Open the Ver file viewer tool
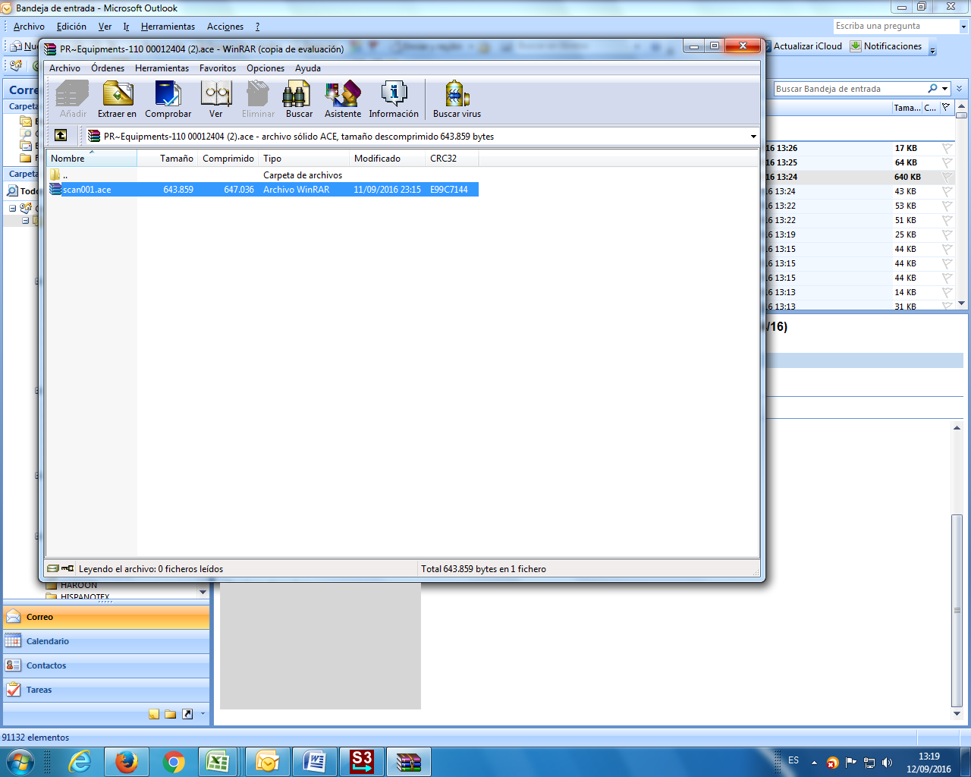Viewport: 971px width, 777px height. [x=216, y=99]
